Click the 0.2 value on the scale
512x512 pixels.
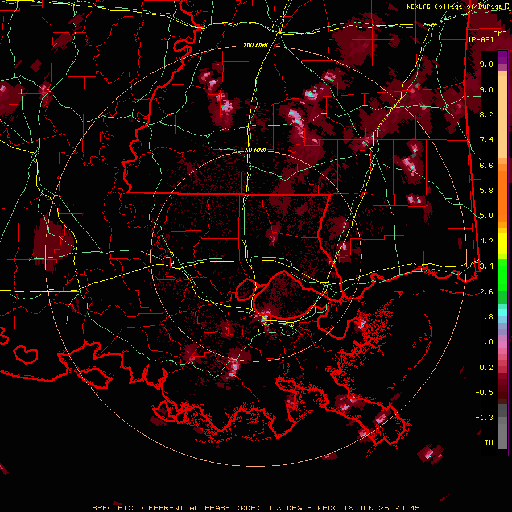pos(486,368)
